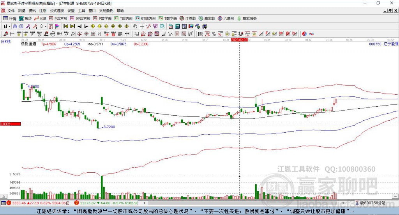Jump to first bar with green skip-left icon
This screenshot has width=399, height=215.
(66, 26)
